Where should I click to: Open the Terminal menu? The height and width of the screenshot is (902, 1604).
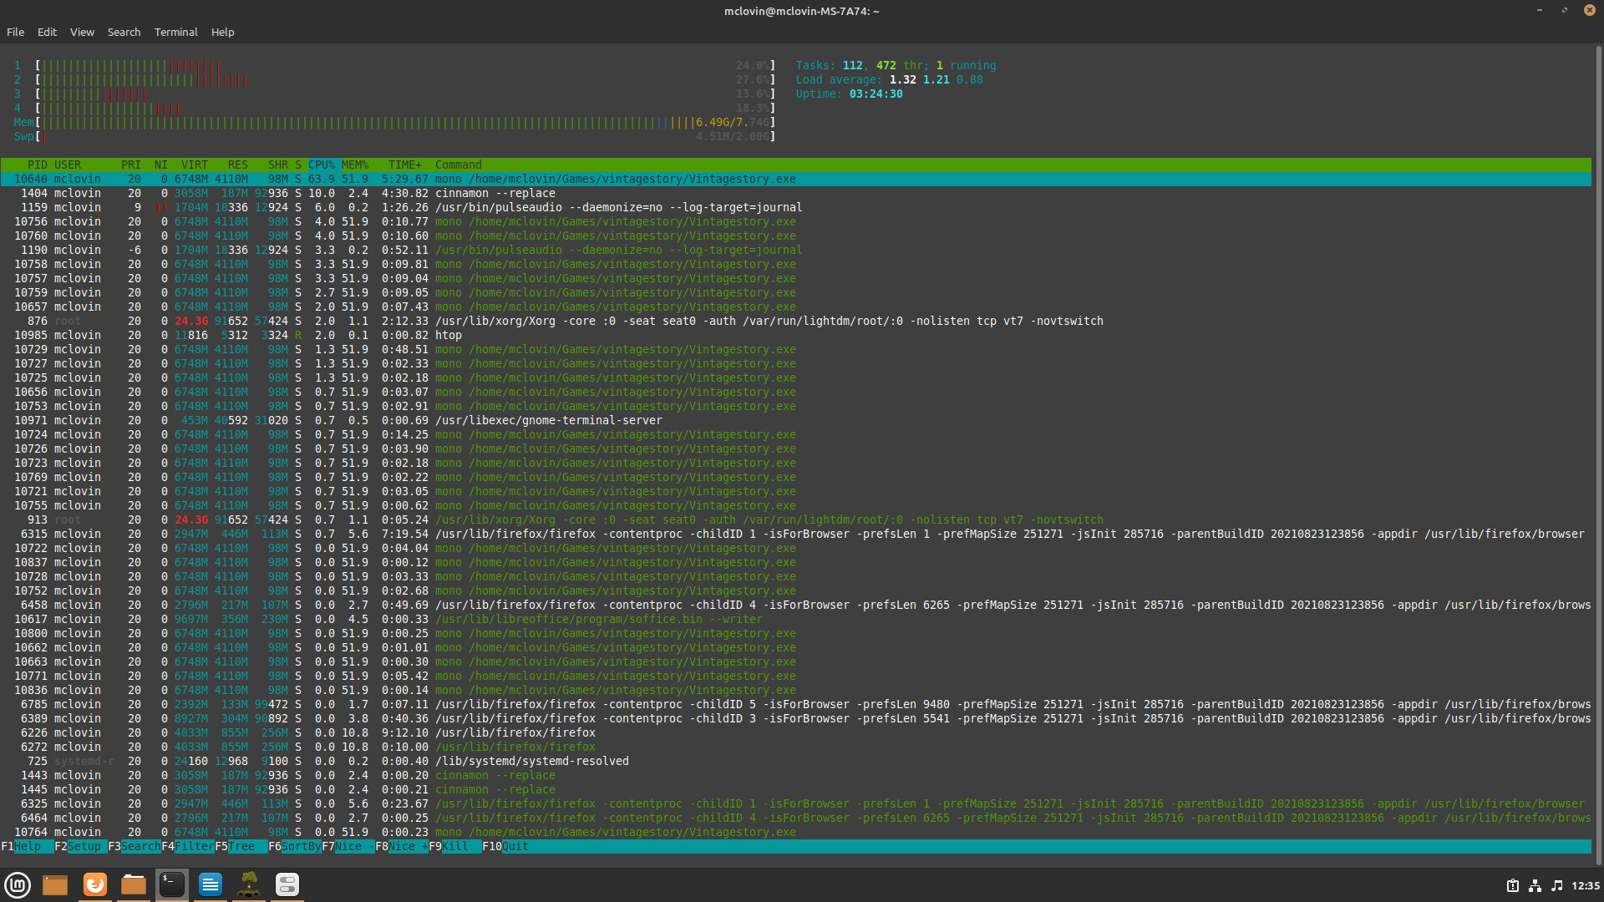[x=175, y=32]
